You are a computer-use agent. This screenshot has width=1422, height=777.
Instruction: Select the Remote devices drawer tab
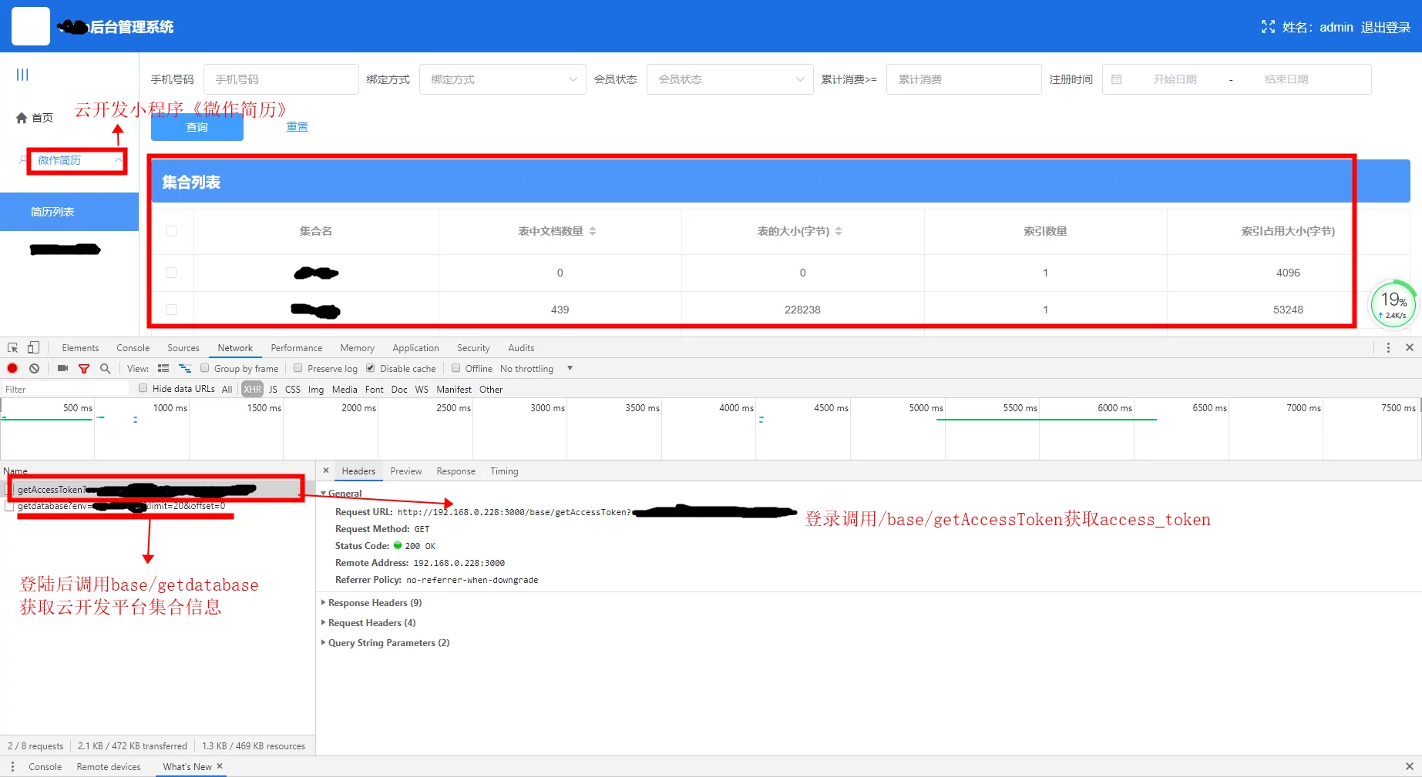pyautogui.click(x=109, y=767)
